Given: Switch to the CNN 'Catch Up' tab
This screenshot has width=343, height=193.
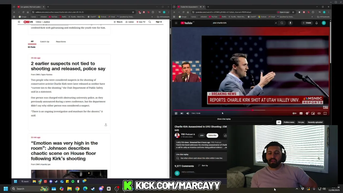Looking at the screenshot, I should (44, 42).
